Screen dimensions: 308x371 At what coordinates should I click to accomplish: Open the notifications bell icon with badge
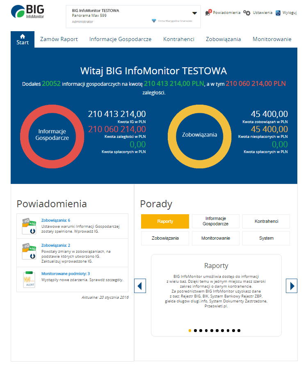click(x=208, y=13)
